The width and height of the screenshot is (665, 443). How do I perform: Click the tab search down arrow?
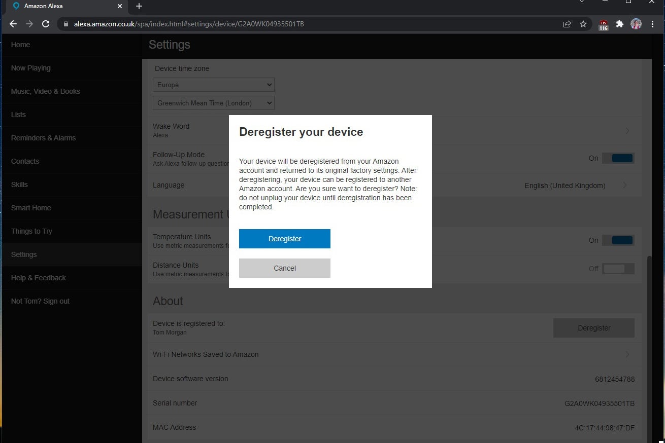tap(582, 2)
